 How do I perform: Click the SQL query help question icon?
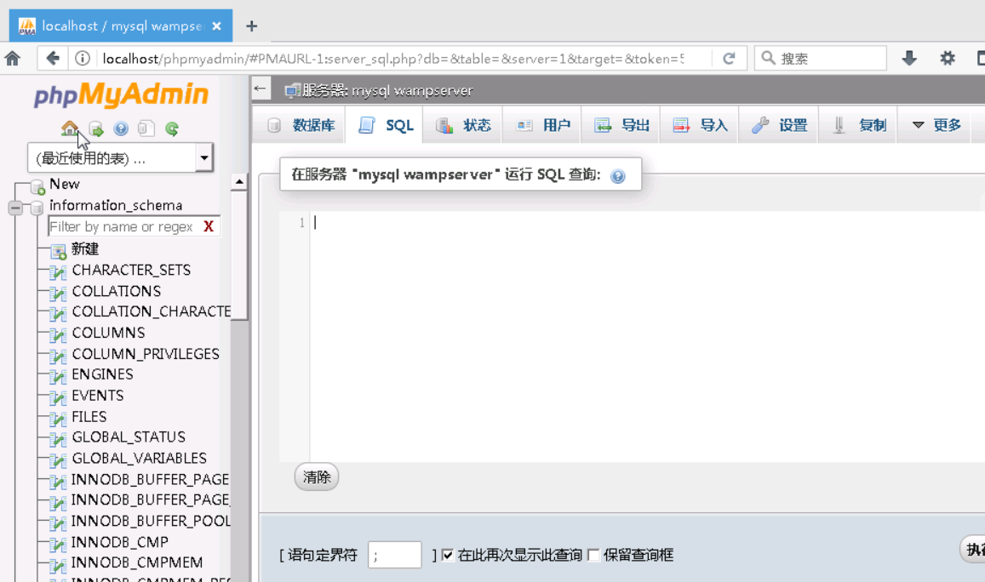point(618,176)
